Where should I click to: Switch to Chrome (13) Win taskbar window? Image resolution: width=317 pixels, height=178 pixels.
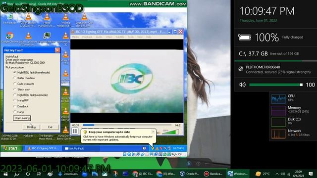click(166, 174)
